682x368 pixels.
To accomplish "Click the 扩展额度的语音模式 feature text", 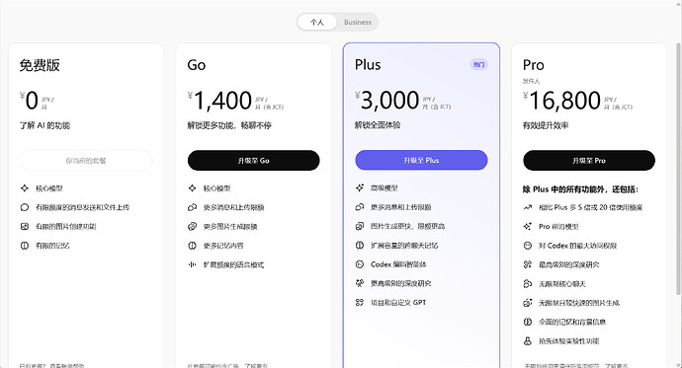I will 233,264.
